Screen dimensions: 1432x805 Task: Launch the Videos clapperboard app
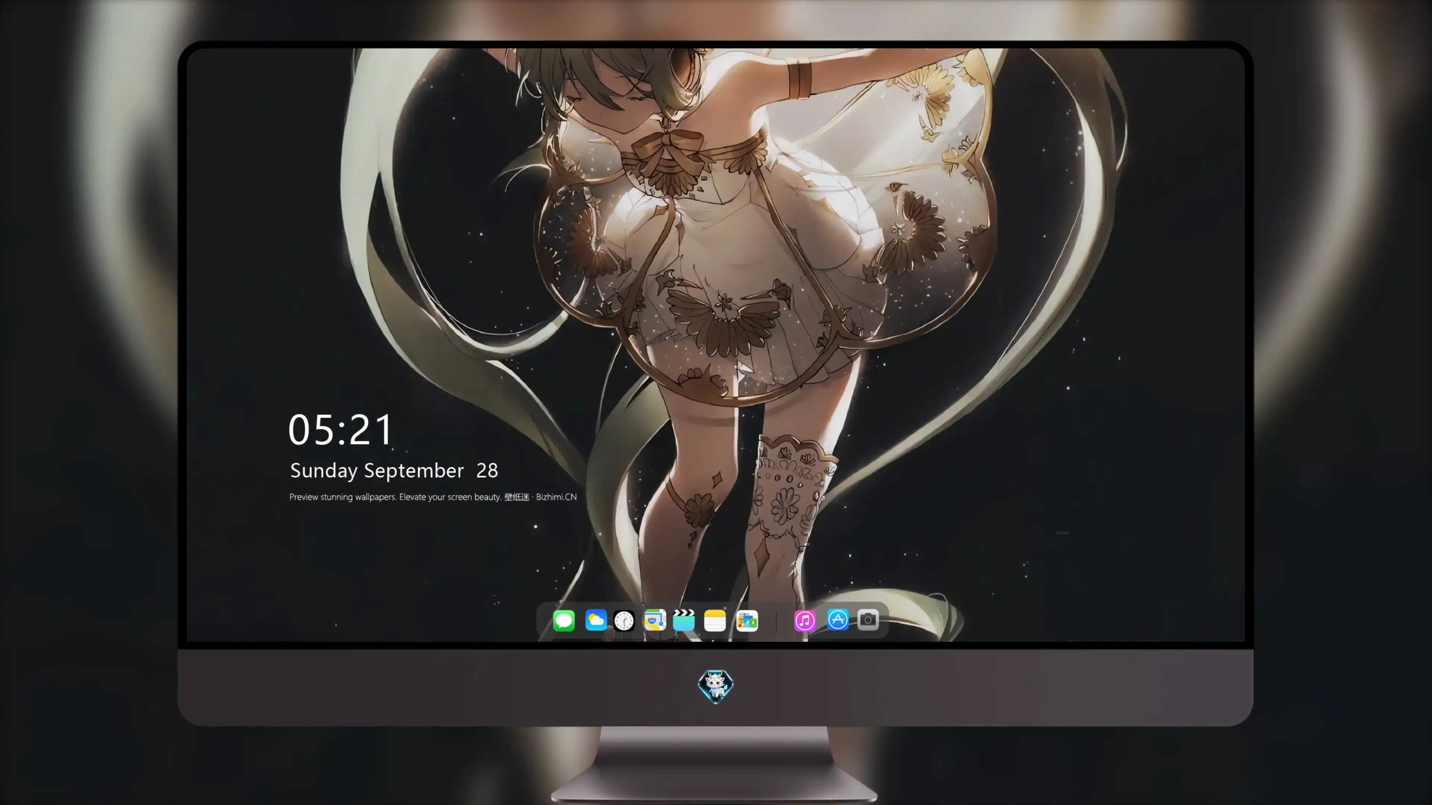tap(684, 620)
